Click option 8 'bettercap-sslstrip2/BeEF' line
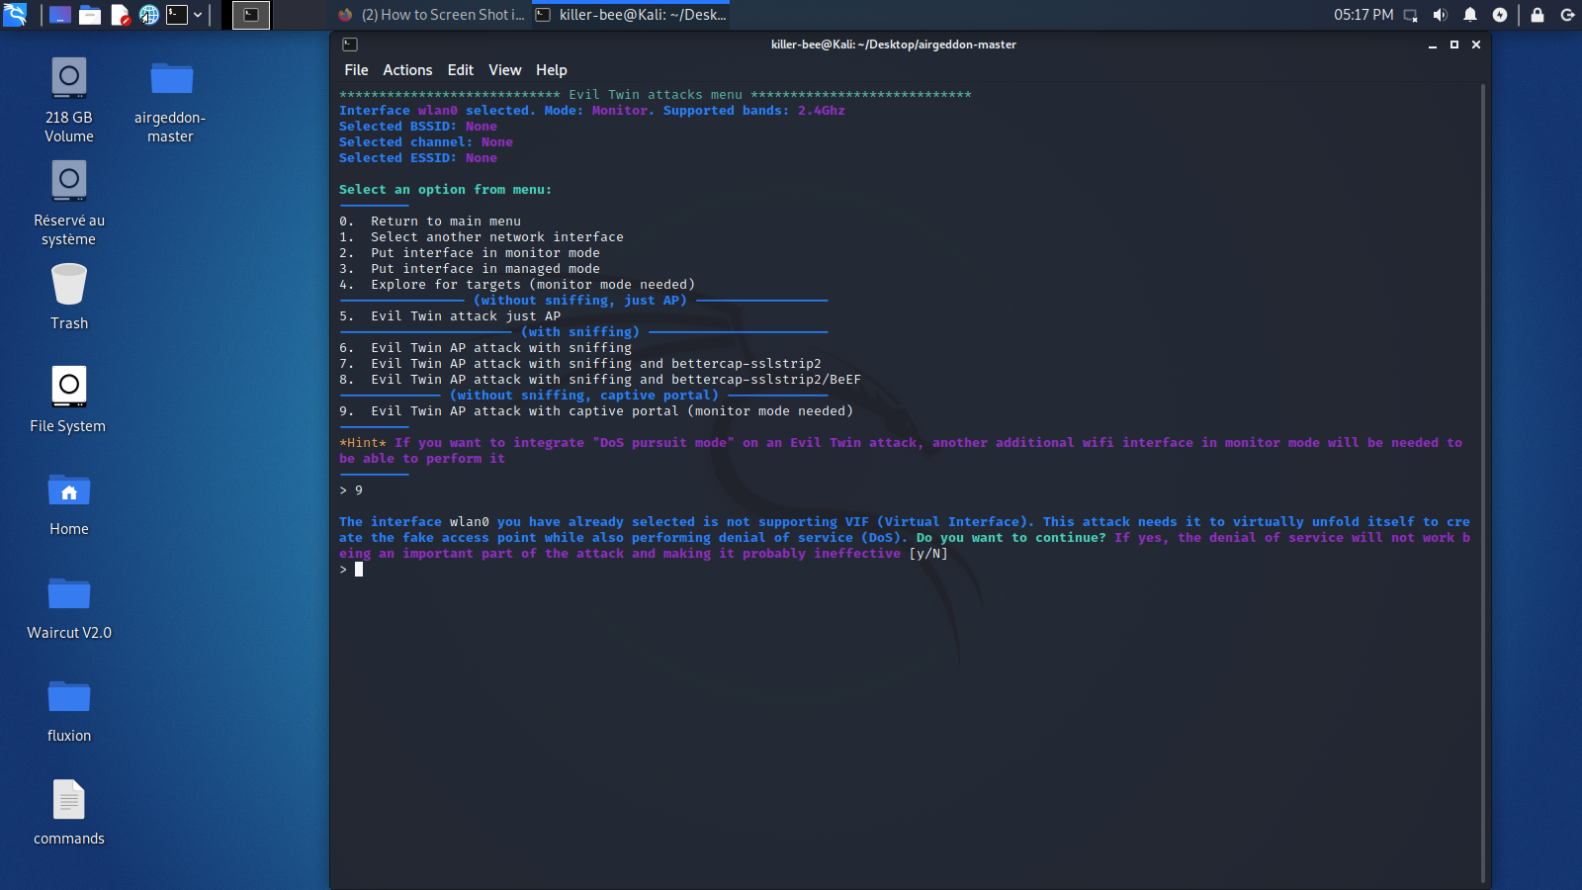 [600, 380]
